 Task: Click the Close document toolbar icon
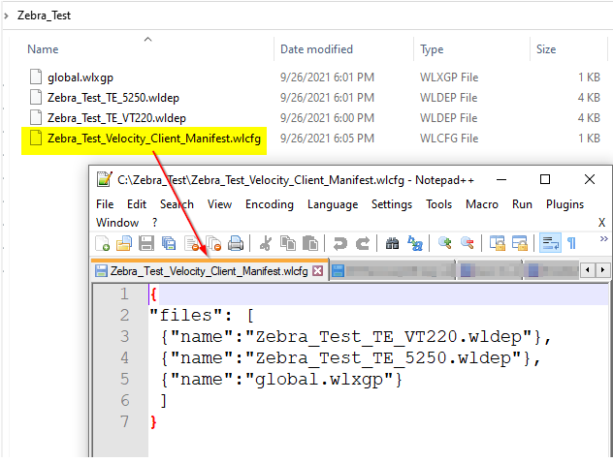coord(192,243)
